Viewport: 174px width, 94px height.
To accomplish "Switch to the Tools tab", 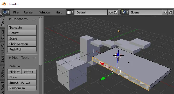I will 2,22.
